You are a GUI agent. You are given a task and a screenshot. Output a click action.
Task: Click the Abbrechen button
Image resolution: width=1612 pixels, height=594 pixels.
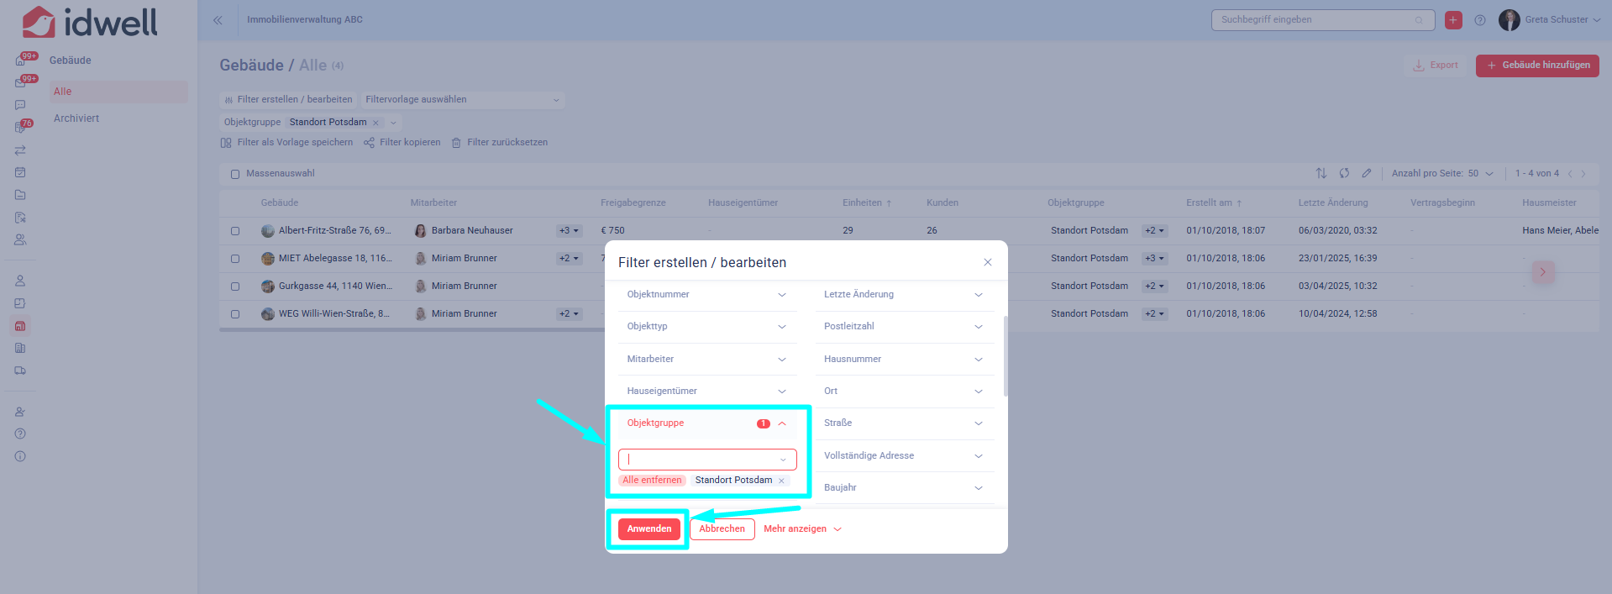722,529
